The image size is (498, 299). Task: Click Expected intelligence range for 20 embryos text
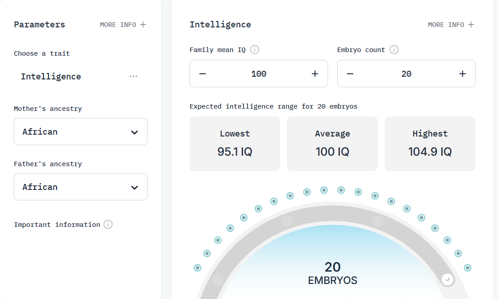coord(274,107)
